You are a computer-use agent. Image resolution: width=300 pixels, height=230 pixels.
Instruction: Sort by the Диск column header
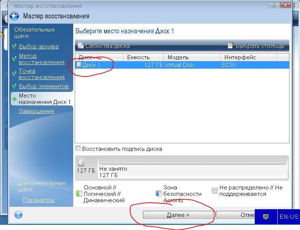click(99, 57)
